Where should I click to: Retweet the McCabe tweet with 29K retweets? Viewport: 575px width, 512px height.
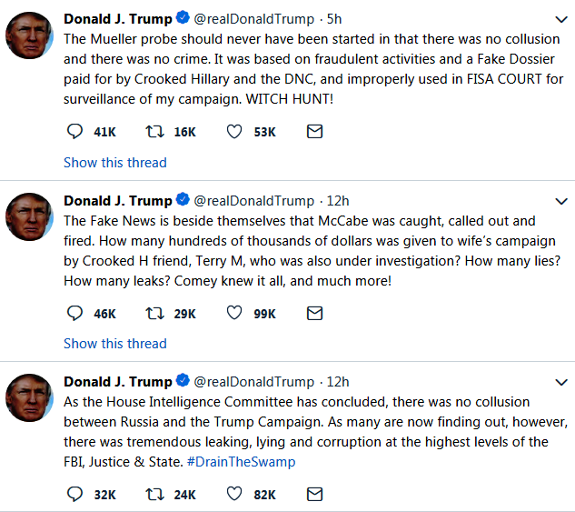[x=154, y=313]
